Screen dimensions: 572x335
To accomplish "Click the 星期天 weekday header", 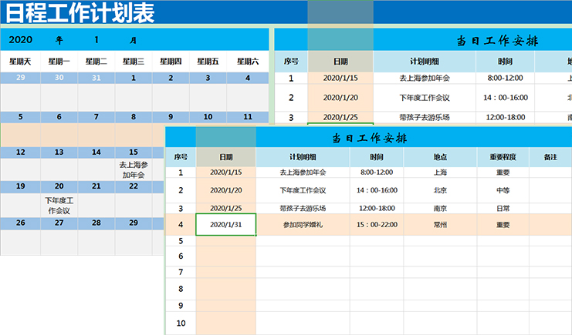I will click(20, 62).
